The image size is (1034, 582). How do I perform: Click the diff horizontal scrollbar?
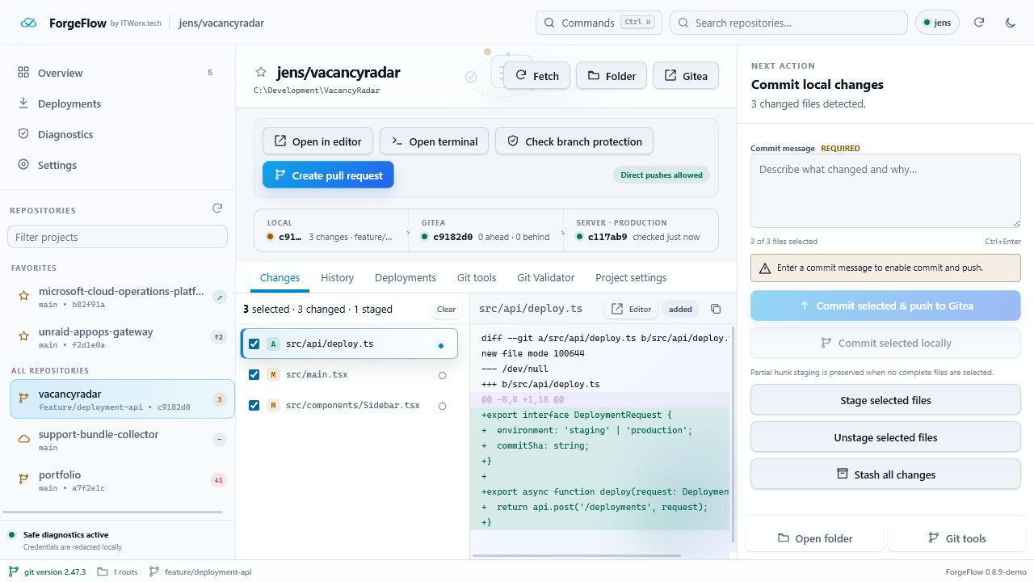pos(577,555)
